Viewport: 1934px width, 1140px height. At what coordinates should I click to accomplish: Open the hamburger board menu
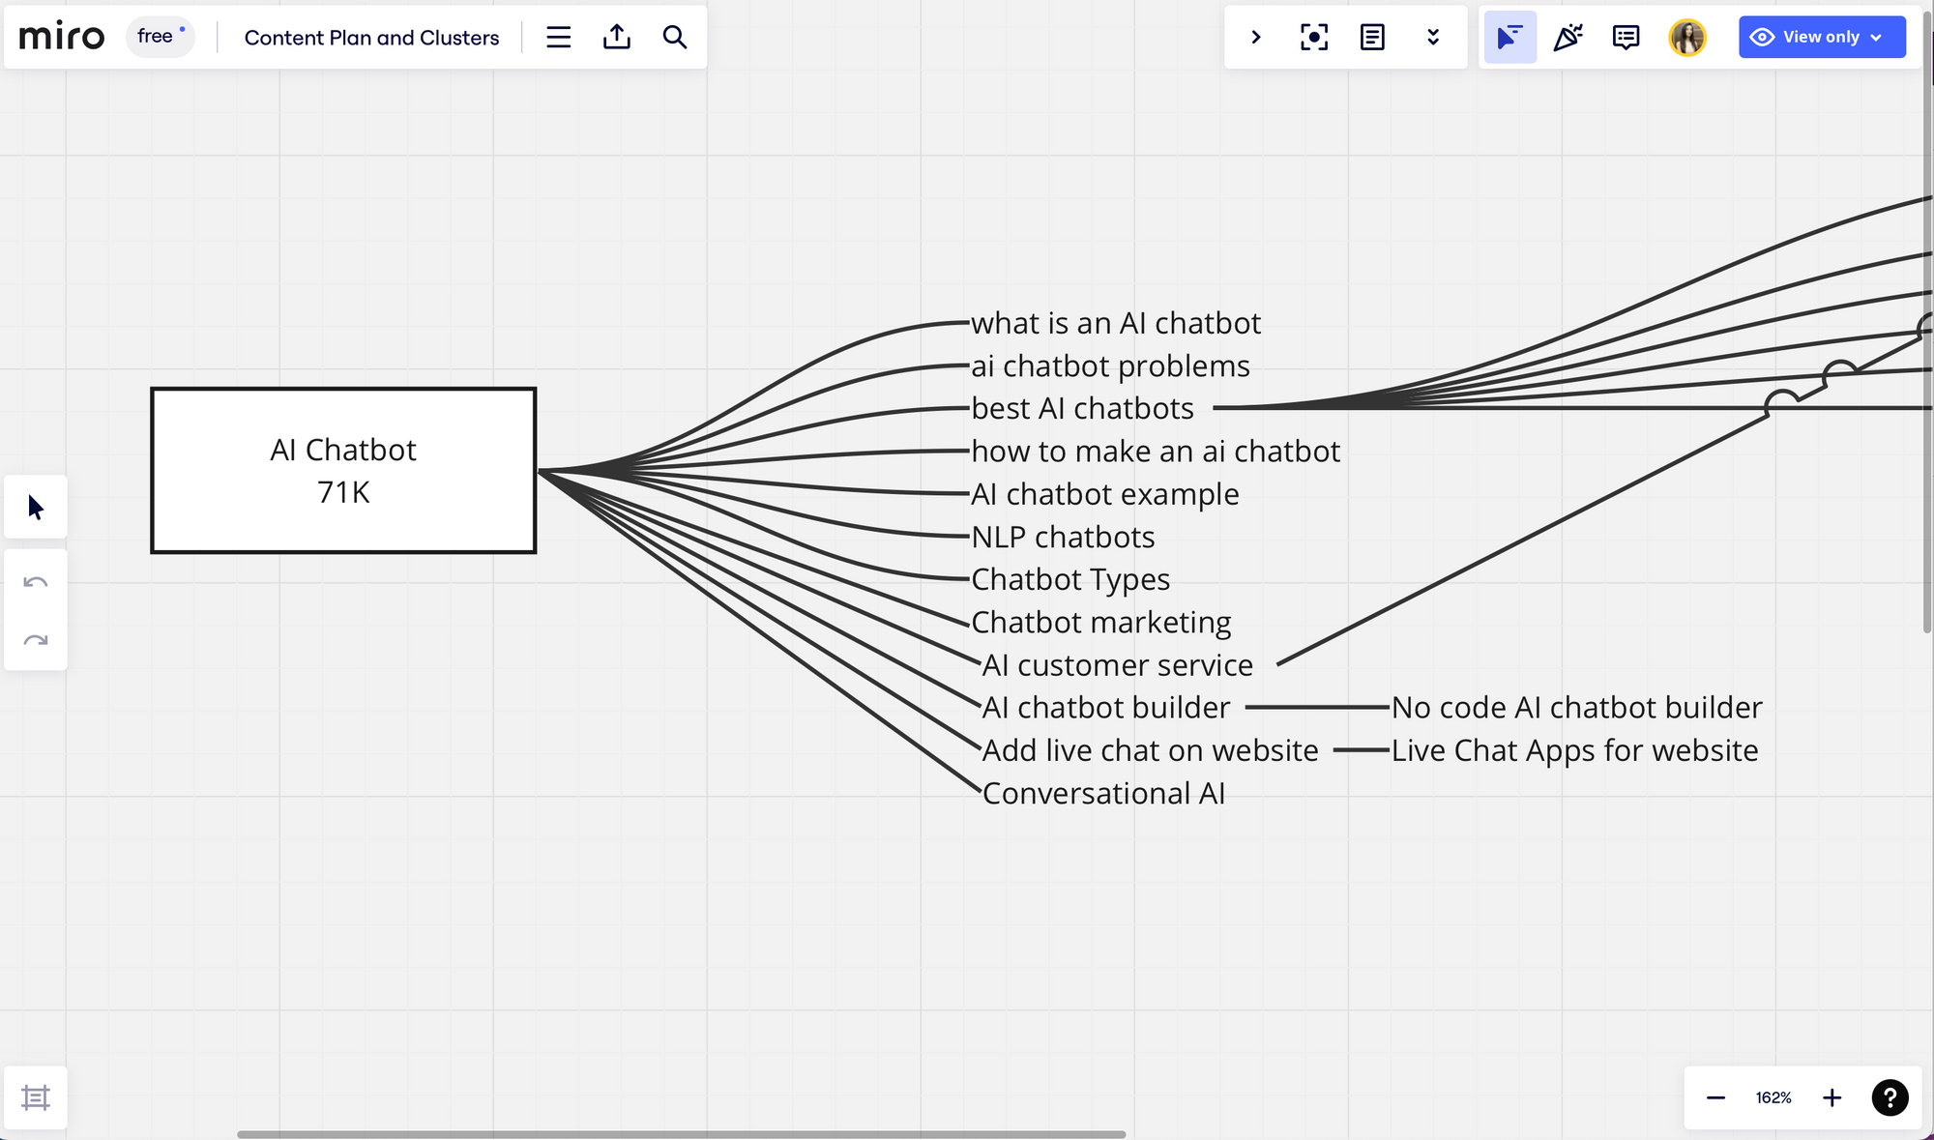558,37
